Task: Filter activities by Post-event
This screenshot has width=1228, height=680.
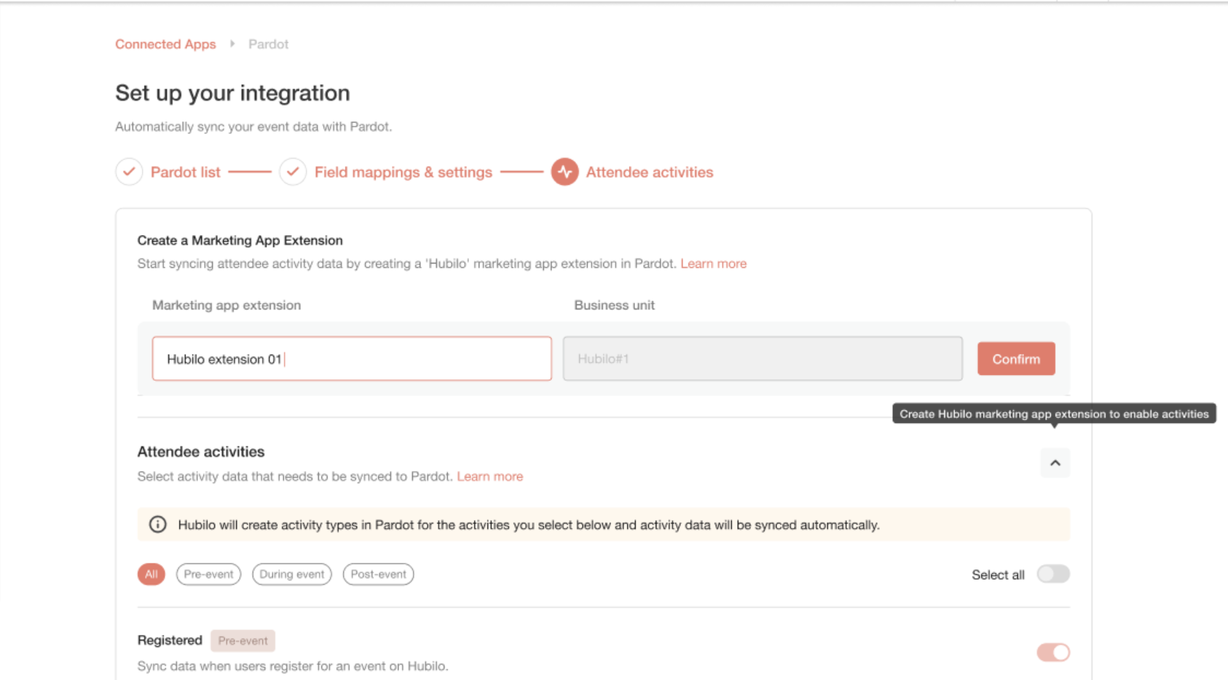Action: [x=378, y=574]
